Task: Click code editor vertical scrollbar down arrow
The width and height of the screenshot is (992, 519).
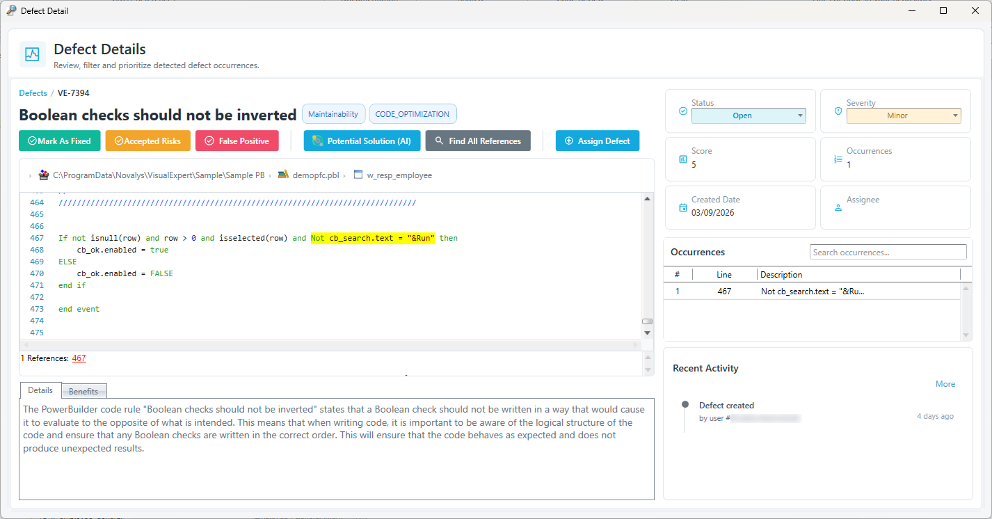Action: [x=647, y=333]
